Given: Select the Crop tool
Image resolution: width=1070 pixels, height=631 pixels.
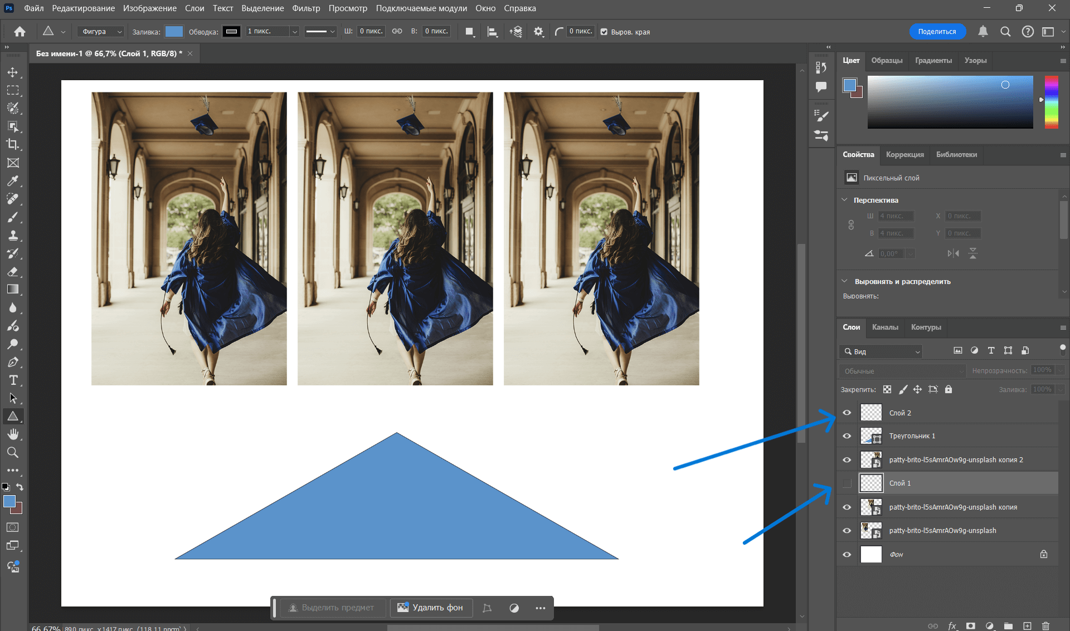Looking at the screenshot, I should pos(13,144).
